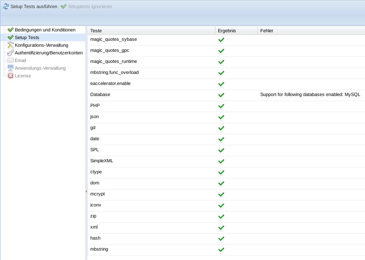Select Setup Tests in the sidebar tree
Viewport: 365px width, 260px height.
[27, 37]
